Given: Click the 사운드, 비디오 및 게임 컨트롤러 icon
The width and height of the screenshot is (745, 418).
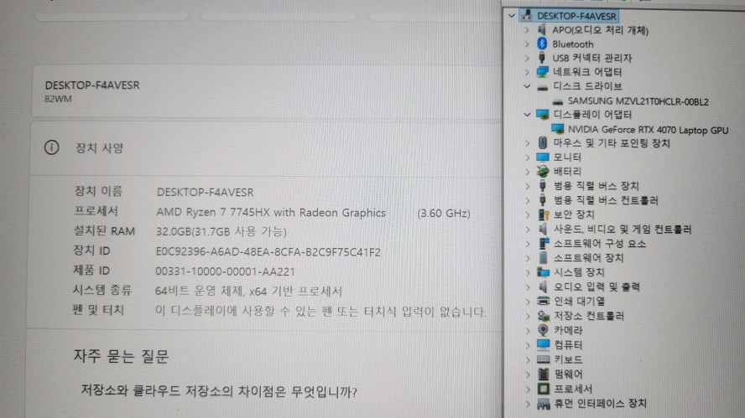Looking at the screenshot, I should click(x=543, y=230).
